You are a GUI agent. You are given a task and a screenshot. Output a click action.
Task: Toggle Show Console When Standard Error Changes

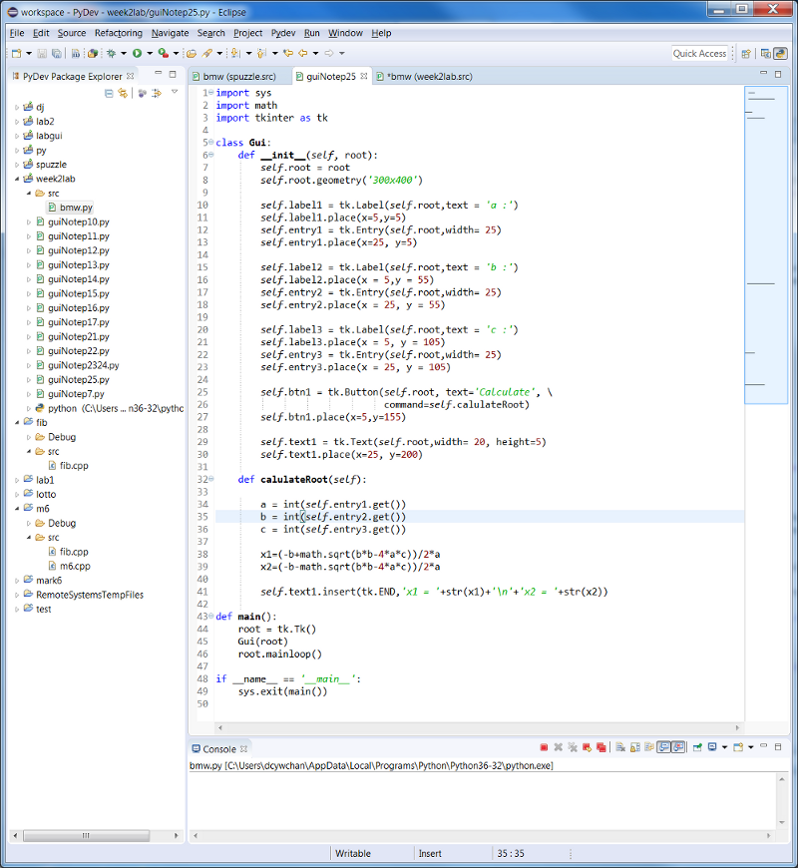[678, 747]
